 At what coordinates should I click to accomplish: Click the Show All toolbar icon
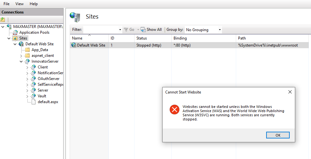[143, 30]
